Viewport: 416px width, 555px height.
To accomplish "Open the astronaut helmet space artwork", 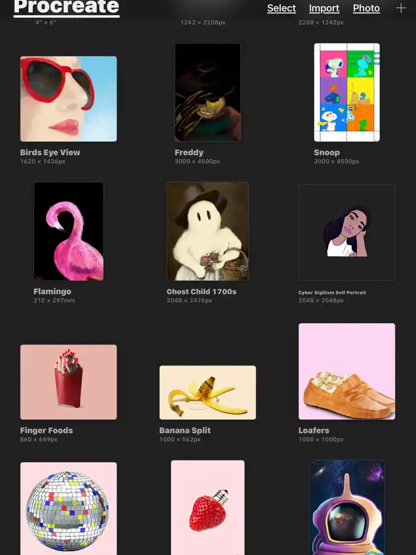I will click(x=346, y=508).
